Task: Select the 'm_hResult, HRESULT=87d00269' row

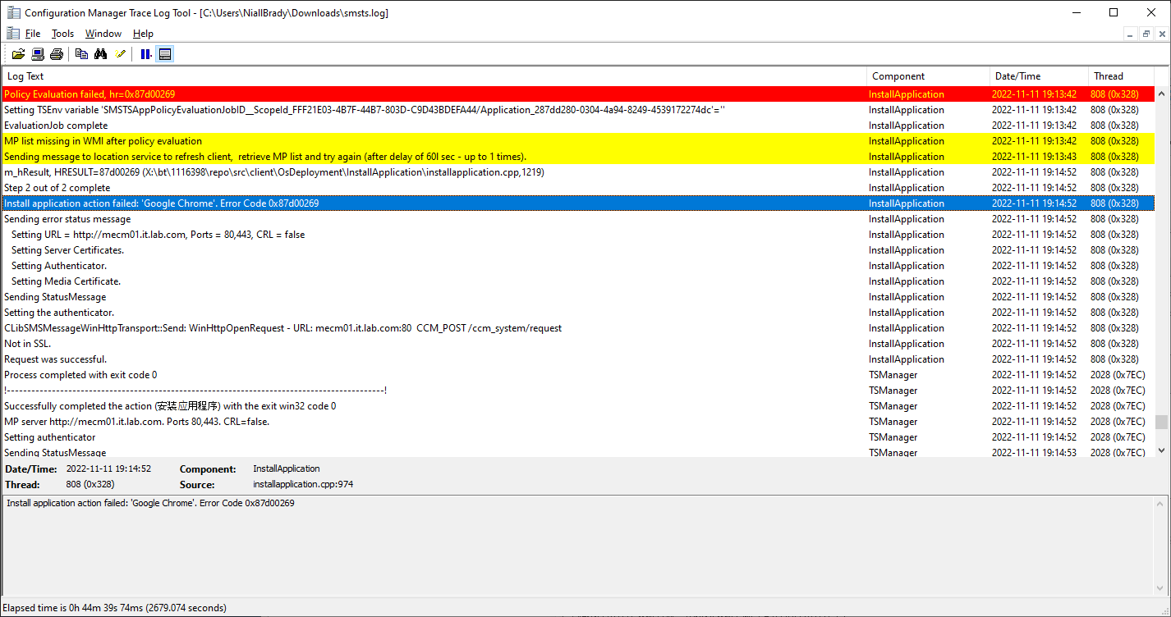Action: [x=578, y=172]
